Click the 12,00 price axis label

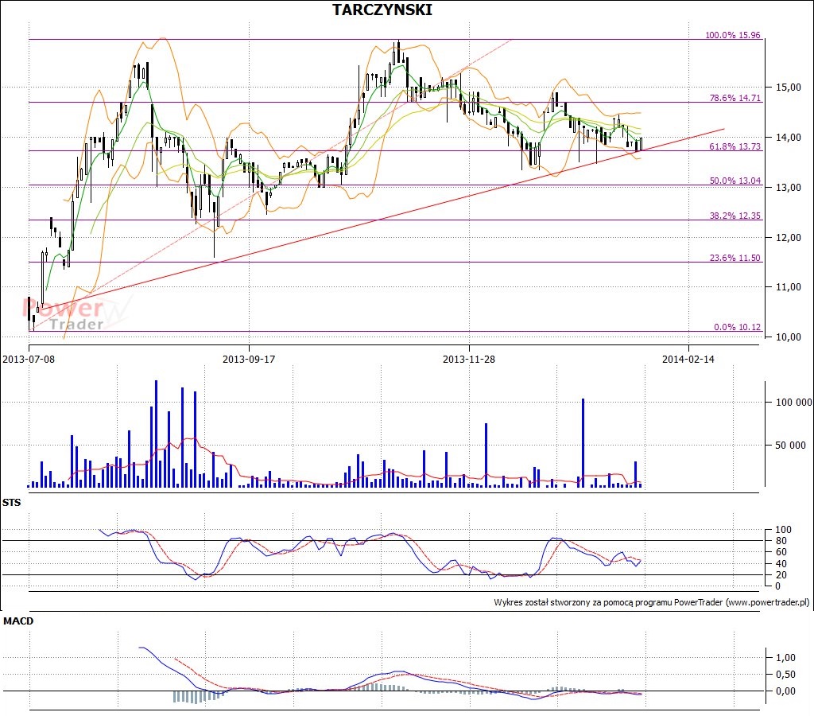[x=788, y=237]
